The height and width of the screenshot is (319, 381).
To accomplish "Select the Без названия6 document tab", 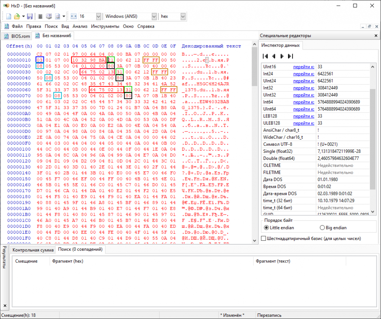I will tap(53, 35).
